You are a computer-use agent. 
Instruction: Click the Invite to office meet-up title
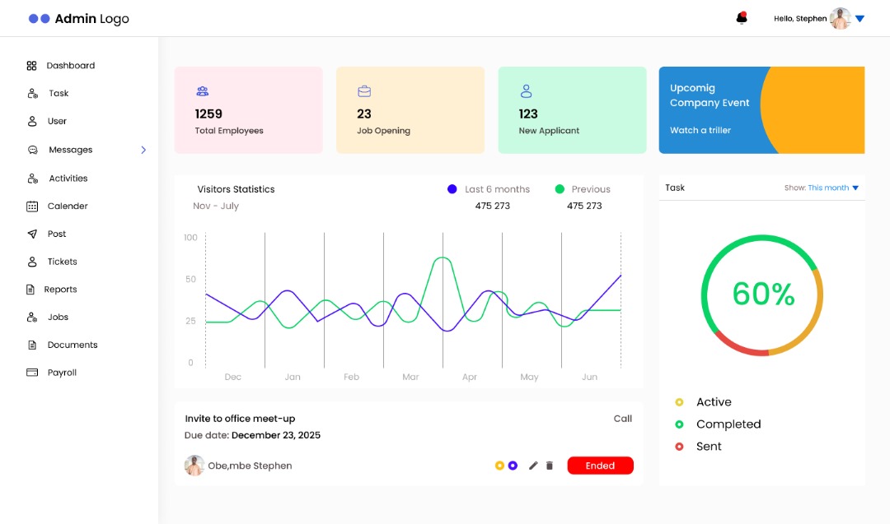click(x=240, y=419)
